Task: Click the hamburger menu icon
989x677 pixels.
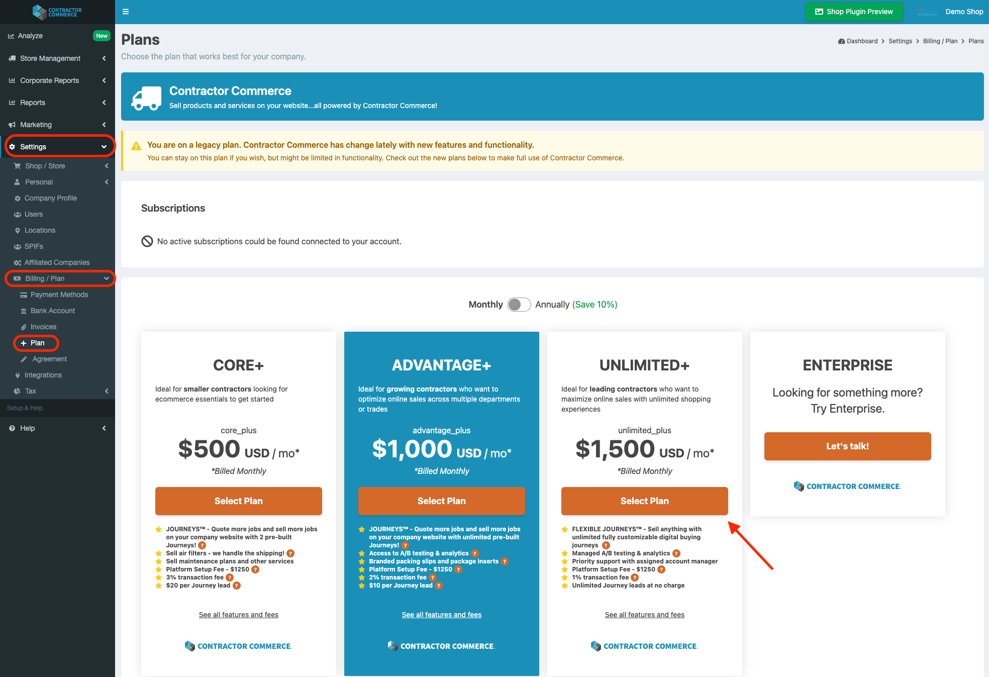Action: (x=126, y=12)
